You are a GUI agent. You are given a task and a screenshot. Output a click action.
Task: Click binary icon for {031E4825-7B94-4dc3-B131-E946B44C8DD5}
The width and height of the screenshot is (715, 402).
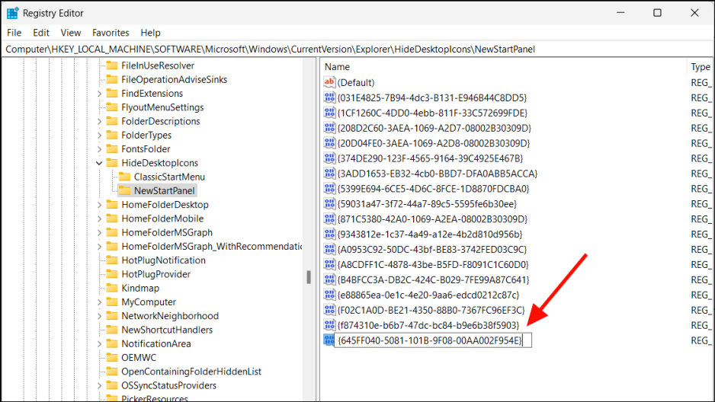[x=329, y=97]
